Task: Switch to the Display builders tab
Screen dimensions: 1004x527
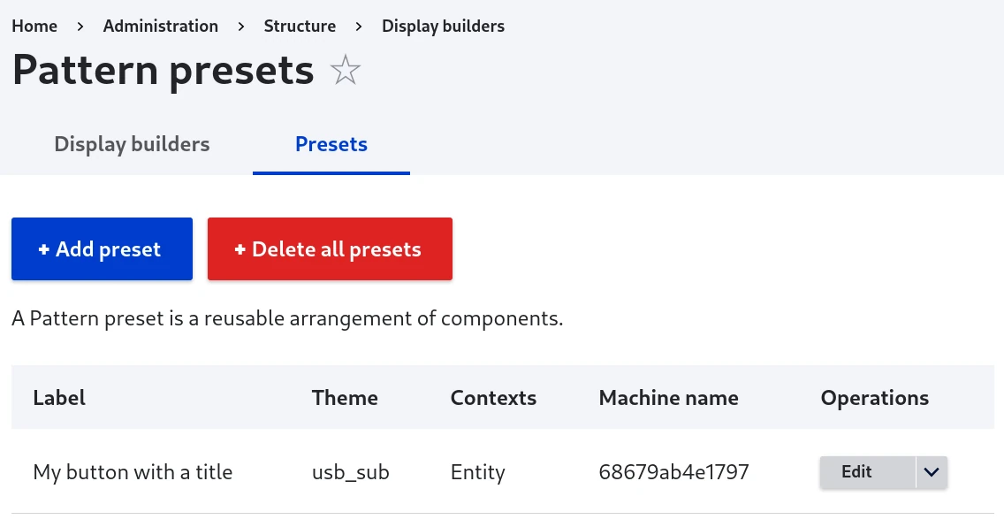Action: (x=132, y=144)
